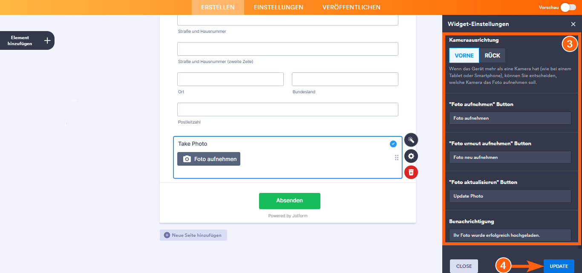This screenshot has width=582, height=273.
Task: Click the blue checkmark on Take Photo field
Action: point(393,144)
